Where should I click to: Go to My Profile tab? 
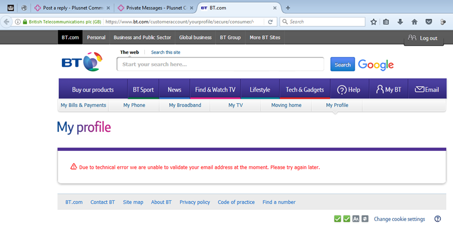click(x=337, y=105)
